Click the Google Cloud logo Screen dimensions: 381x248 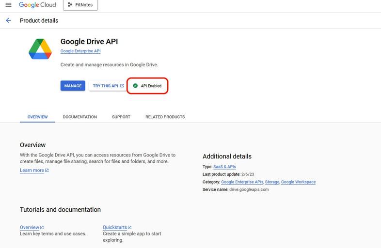[x=37, y=5]
